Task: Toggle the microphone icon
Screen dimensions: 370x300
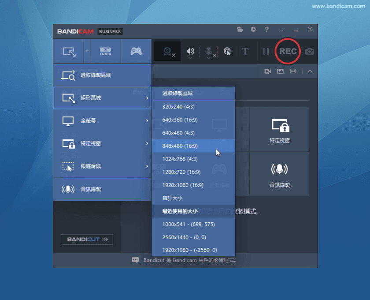Action: [208, 51]
